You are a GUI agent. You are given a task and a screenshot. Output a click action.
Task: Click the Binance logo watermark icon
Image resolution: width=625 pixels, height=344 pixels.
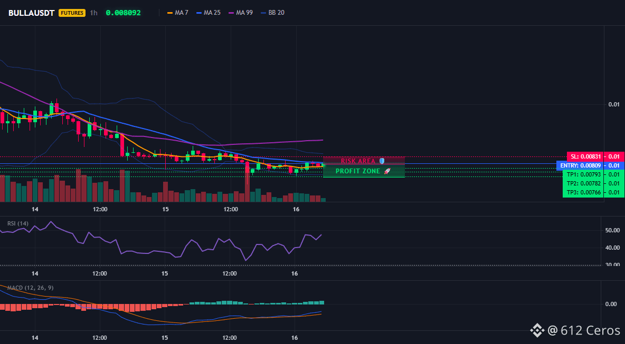pyautogui.click(x=536, y=330)
